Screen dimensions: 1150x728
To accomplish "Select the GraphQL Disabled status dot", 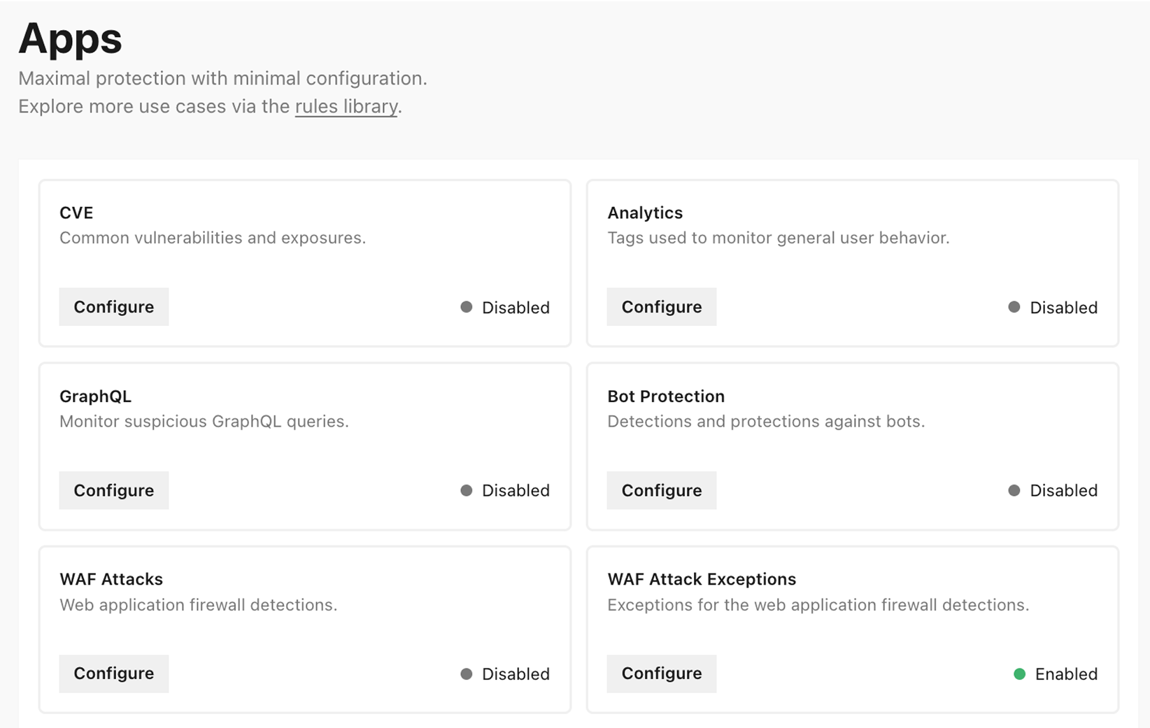I will point(467,490).
